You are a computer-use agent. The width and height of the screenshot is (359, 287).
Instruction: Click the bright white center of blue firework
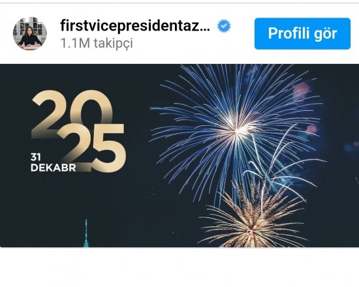point(237,131)
